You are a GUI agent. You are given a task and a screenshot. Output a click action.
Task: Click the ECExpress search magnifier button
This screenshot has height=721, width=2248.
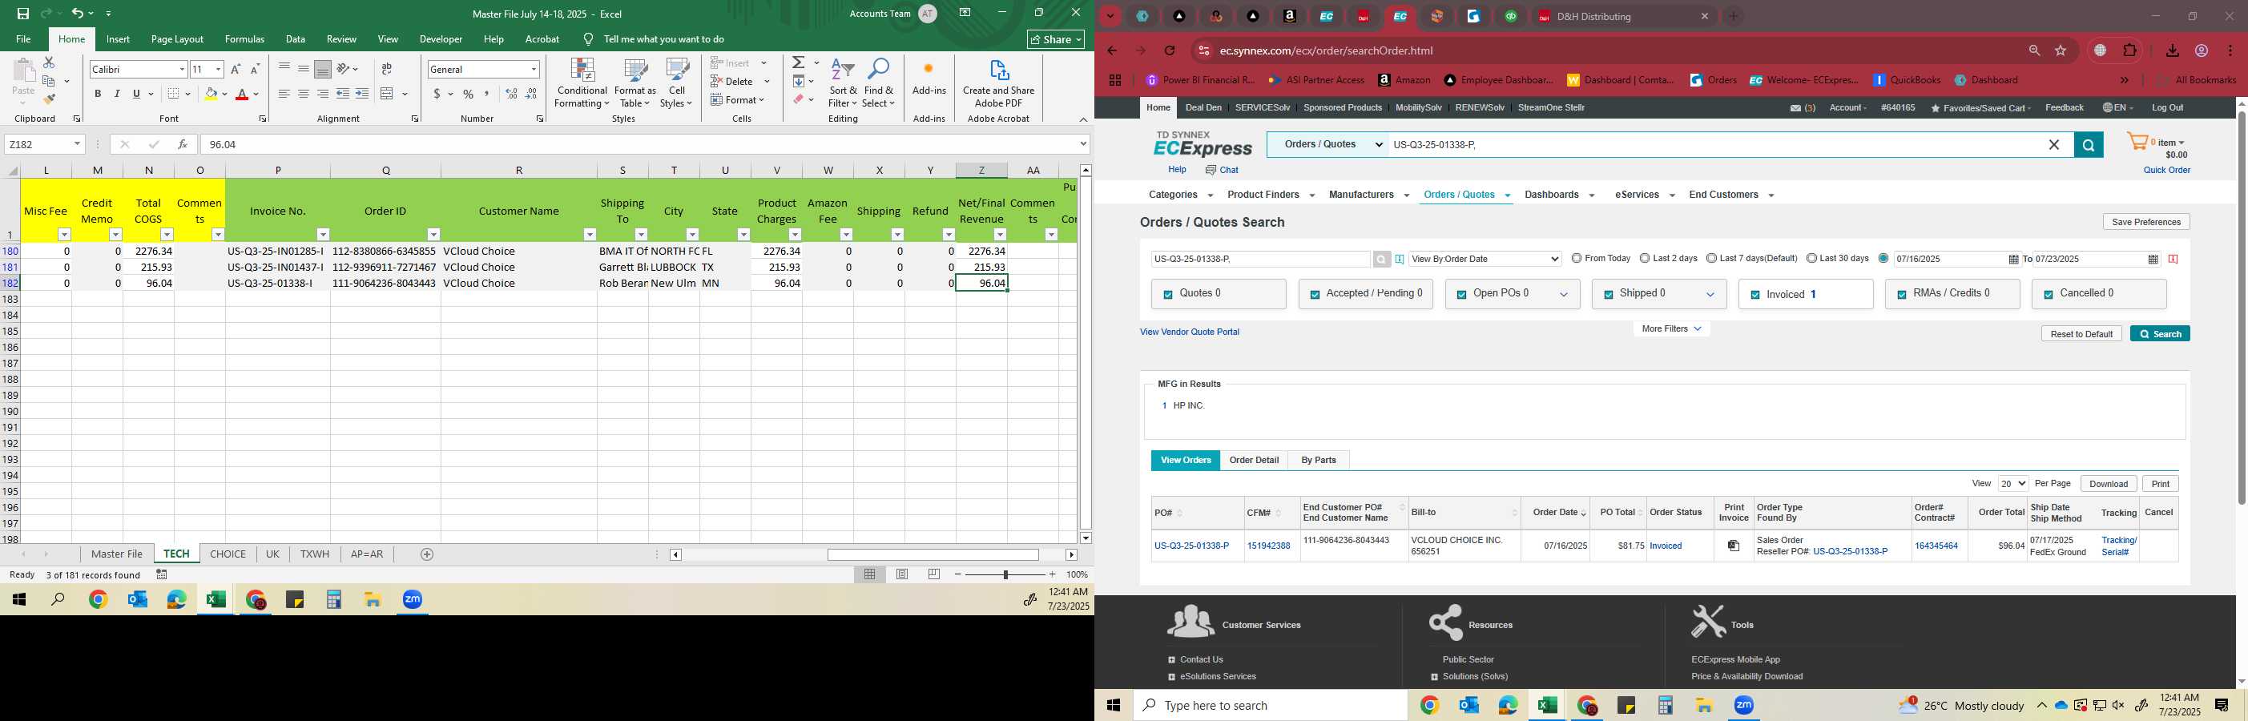point(2089,145)
